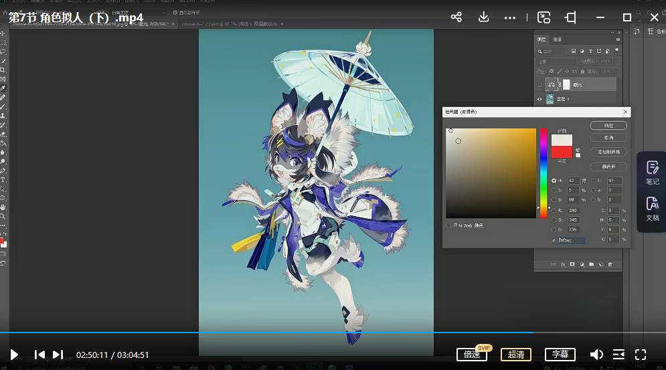Screen dimensions: 666x370
Task: Open the 超清 video quality selector
Action: [x=516, y=355]
